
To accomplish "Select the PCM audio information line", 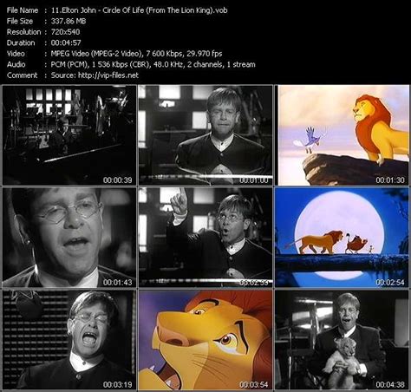I will click(153, 64).
